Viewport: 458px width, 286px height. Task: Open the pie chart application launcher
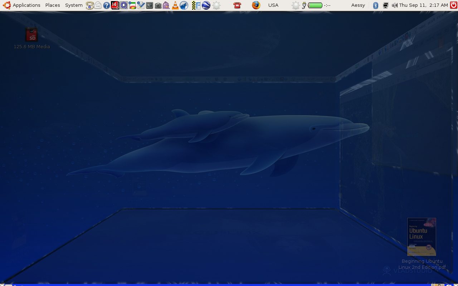[132, 5]
